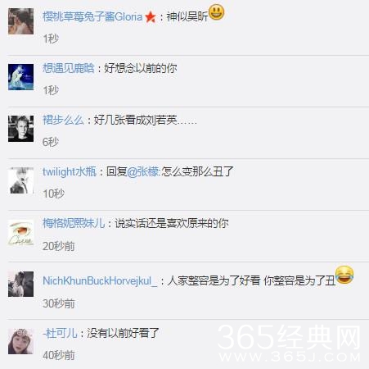Viewport: 369px width, 369px height.
Task: Visit username link 梅格妮熙妹儿
Action: [x=74, y=223]
